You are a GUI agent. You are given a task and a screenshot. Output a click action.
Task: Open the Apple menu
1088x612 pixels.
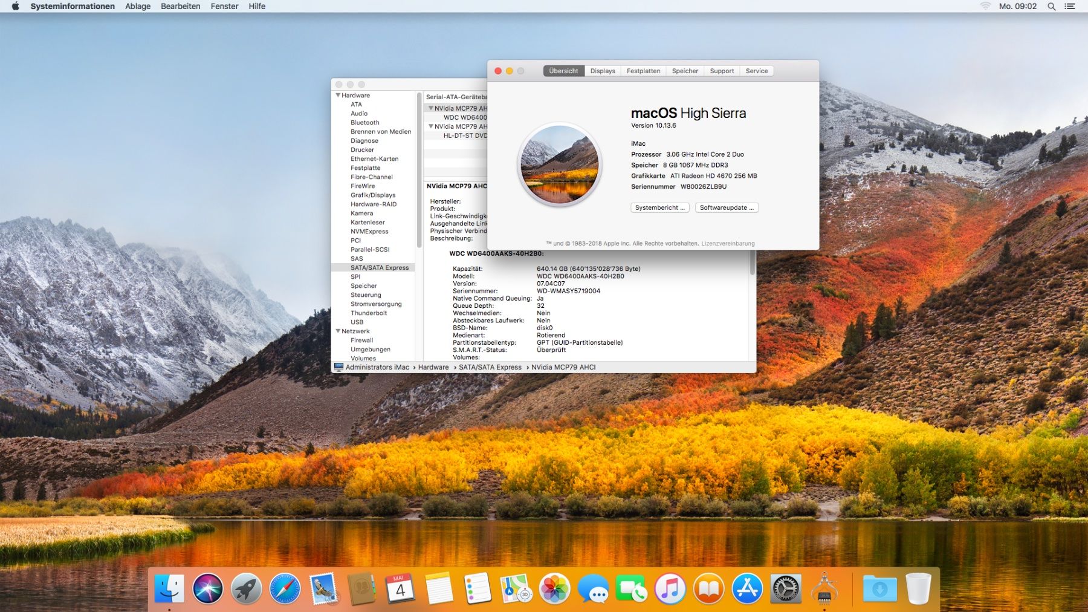click(16, 6)
